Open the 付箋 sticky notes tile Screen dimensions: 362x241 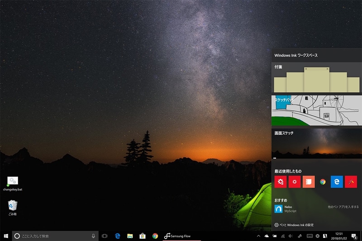(x=316, y=78)
